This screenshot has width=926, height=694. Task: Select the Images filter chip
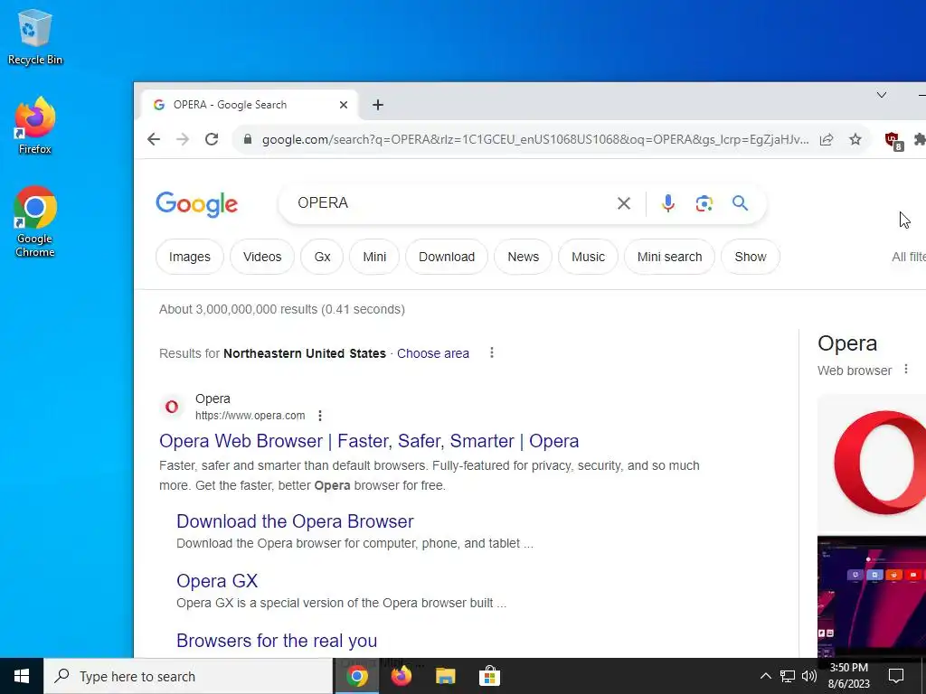(190, 257)
